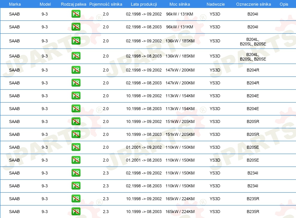Click fuel icon in B205R row ending 08.2003

click(76, 134)
